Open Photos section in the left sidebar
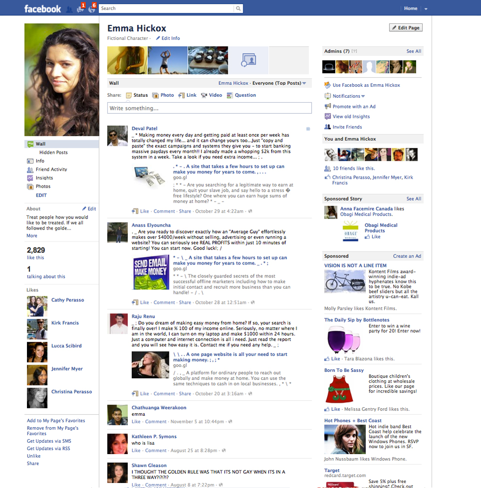Viewport: 481px width, 488px height. 43,187
